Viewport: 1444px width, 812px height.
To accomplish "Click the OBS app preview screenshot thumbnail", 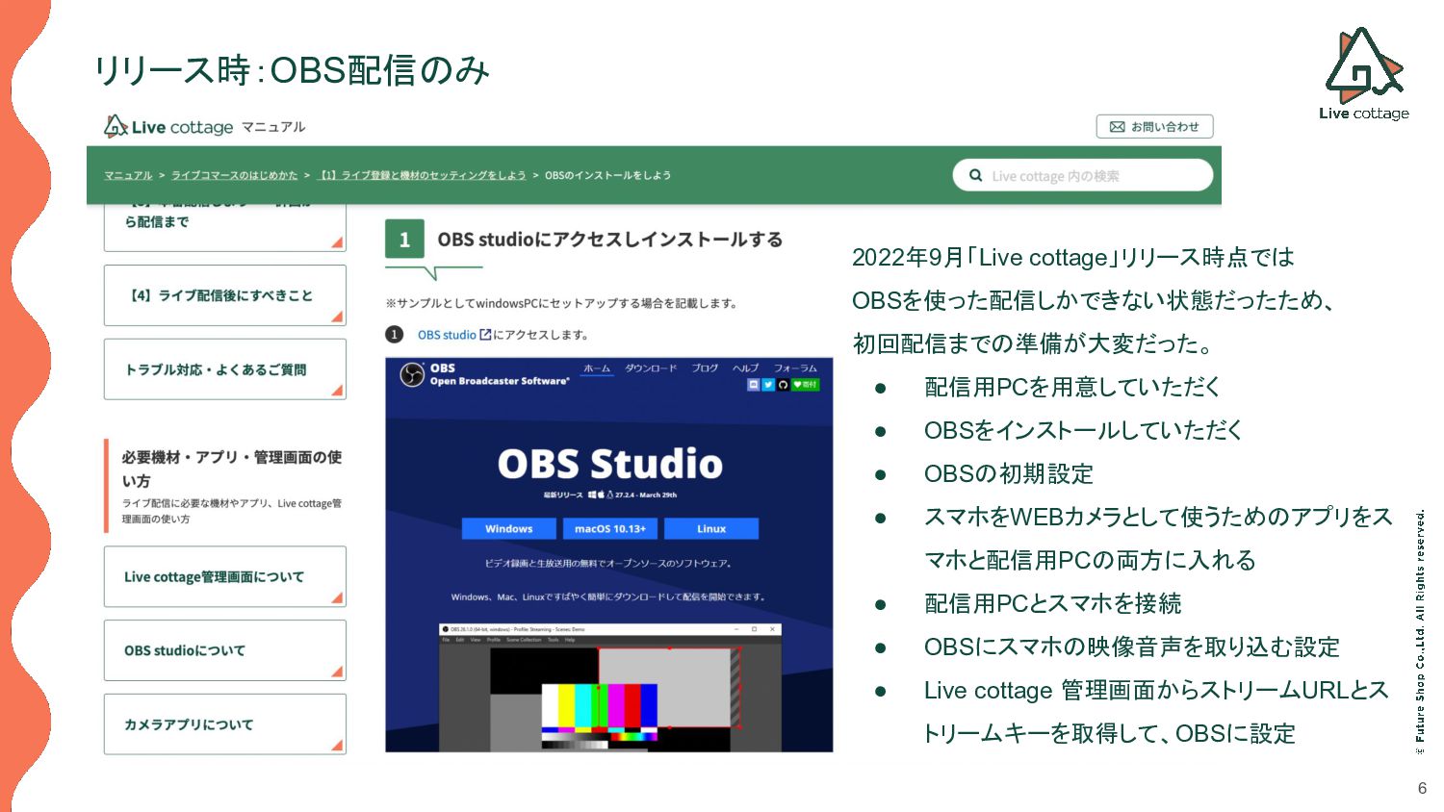I will pyautogui.click(x=609, y=688).
